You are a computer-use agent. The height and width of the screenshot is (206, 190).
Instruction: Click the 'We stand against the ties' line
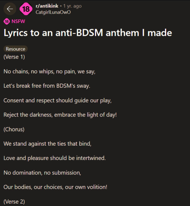tap(47, 144)
